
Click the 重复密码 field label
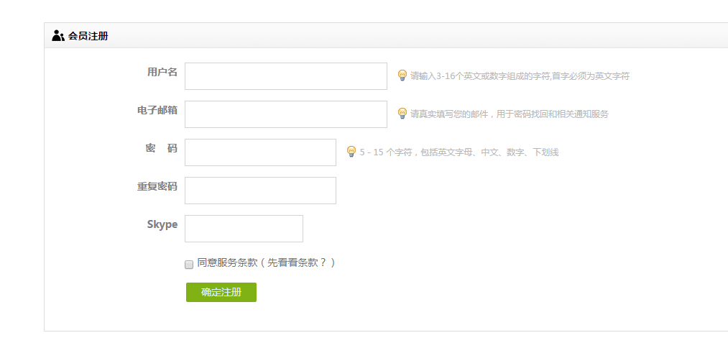click(157, 186)
